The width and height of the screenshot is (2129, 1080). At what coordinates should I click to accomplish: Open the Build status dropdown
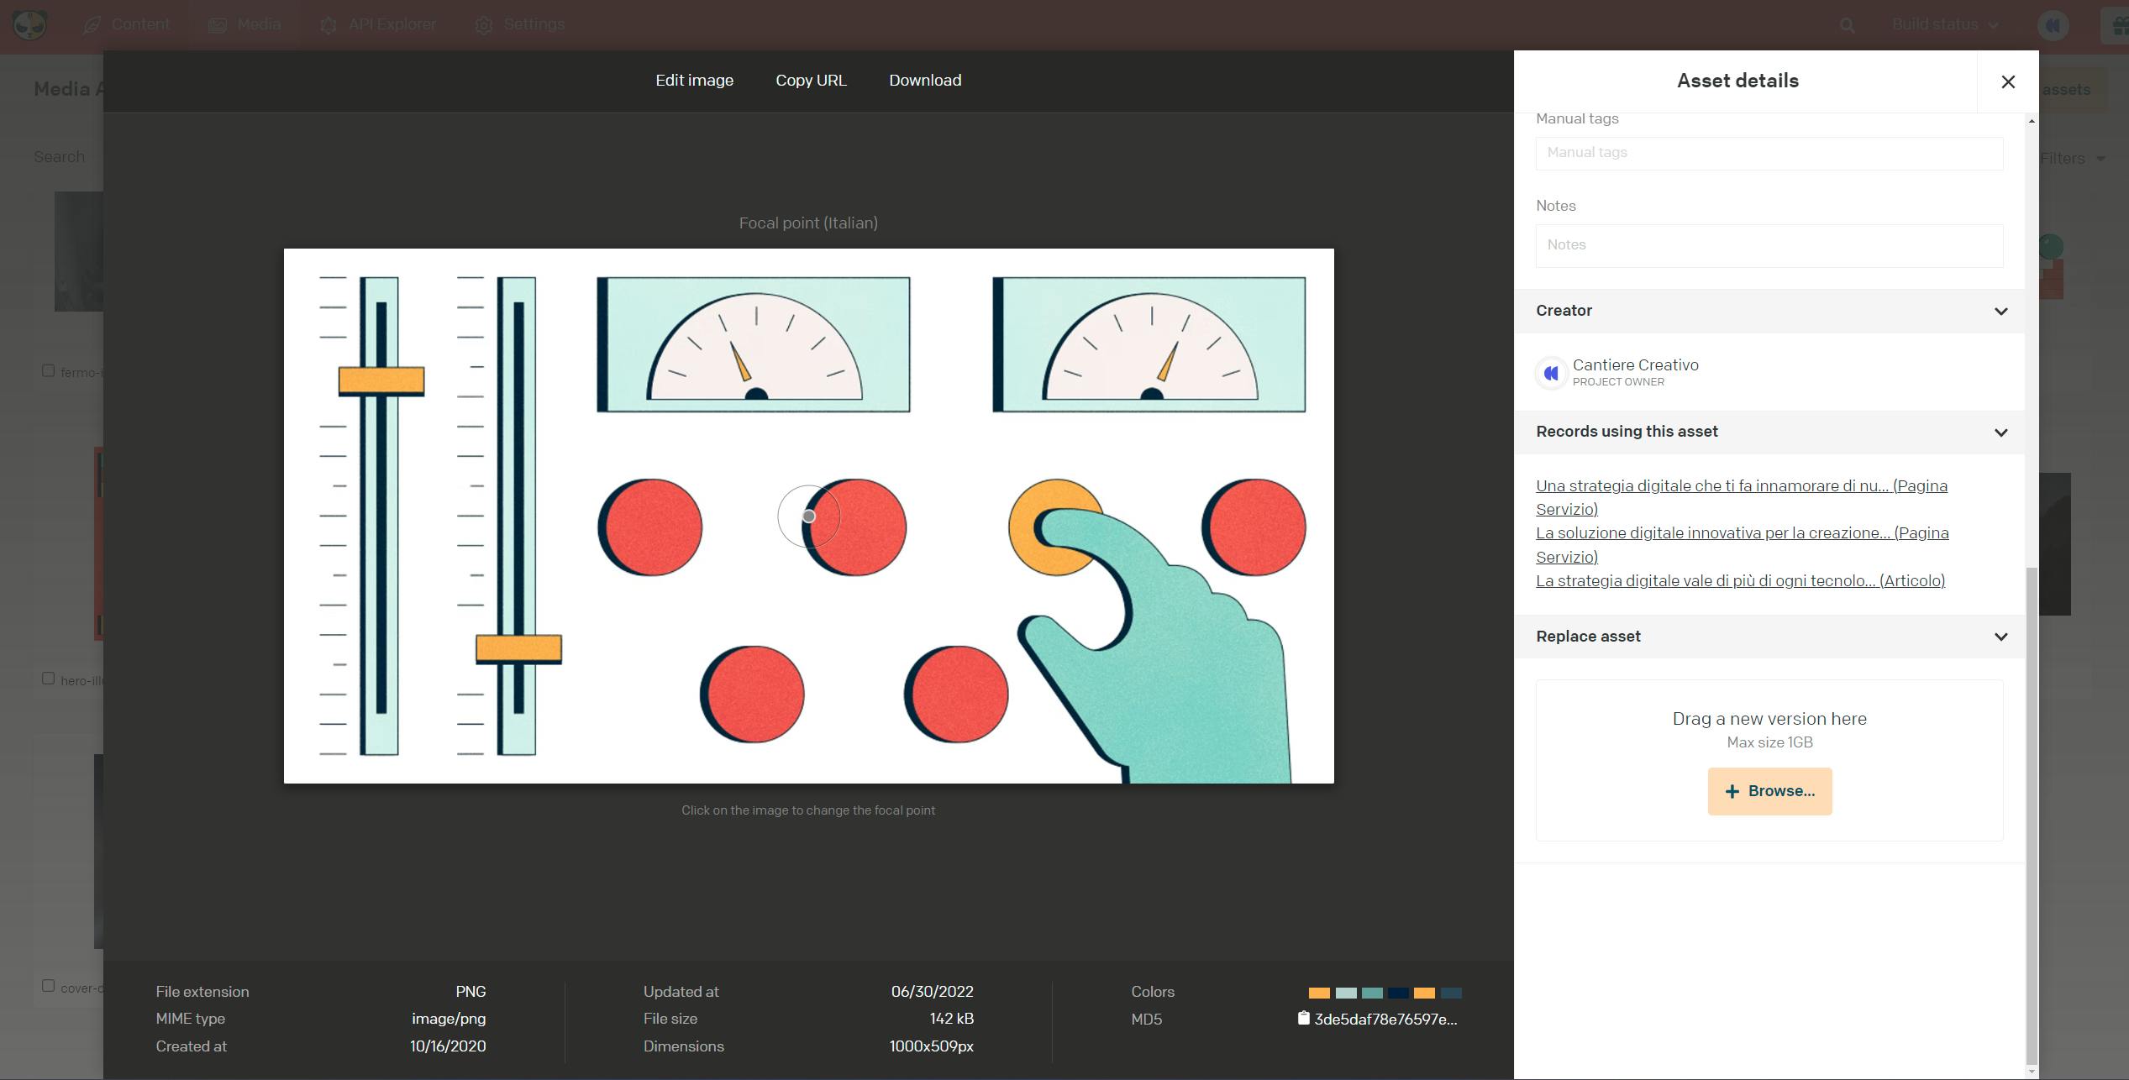[x=1944, y=24]
